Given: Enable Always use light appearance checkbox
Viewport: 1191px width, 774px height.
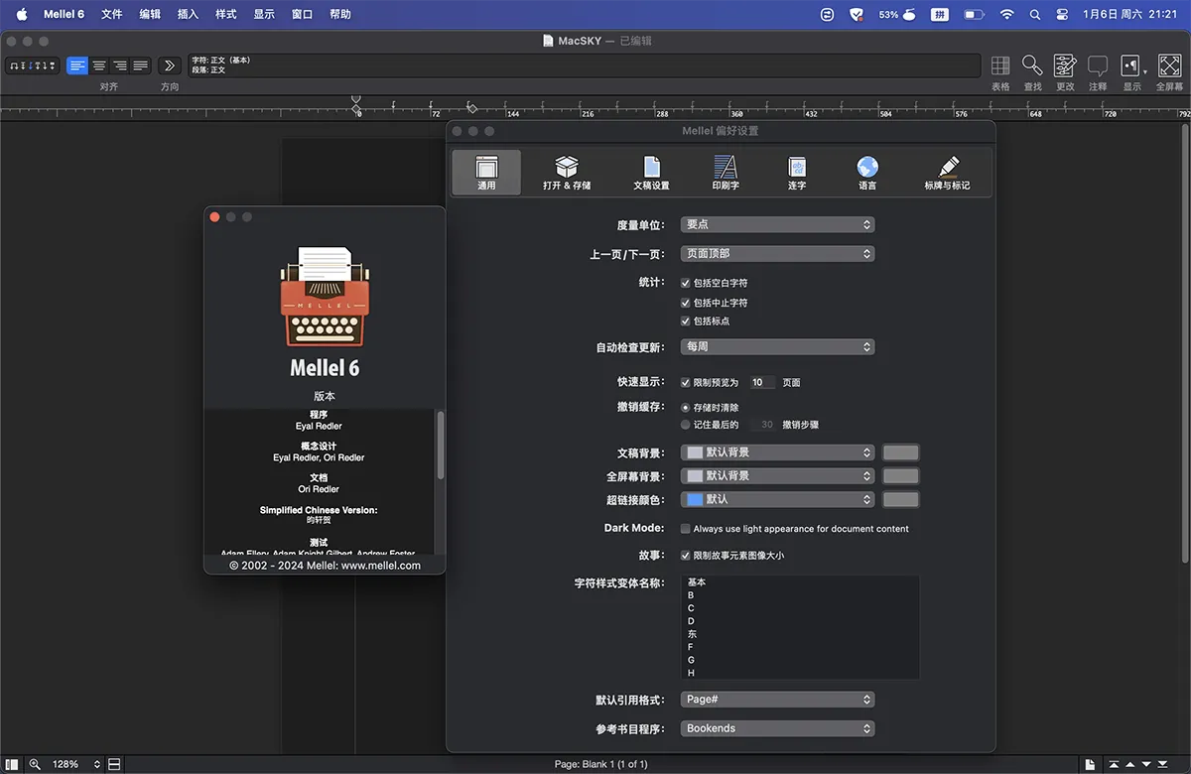Looking at the screenshot, I should 685,529.
